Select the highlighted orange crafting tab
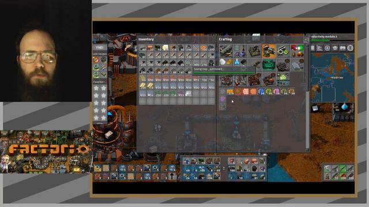Image resolution: width=369 pixels, height=207 pixels. (269, 51)
